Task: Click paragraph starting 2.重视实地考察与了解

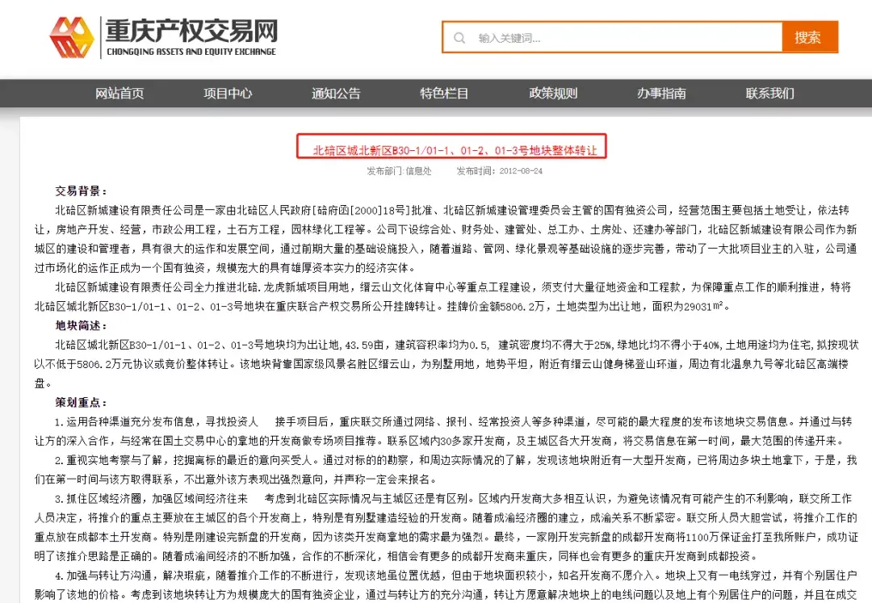Action: click(446, 470)
